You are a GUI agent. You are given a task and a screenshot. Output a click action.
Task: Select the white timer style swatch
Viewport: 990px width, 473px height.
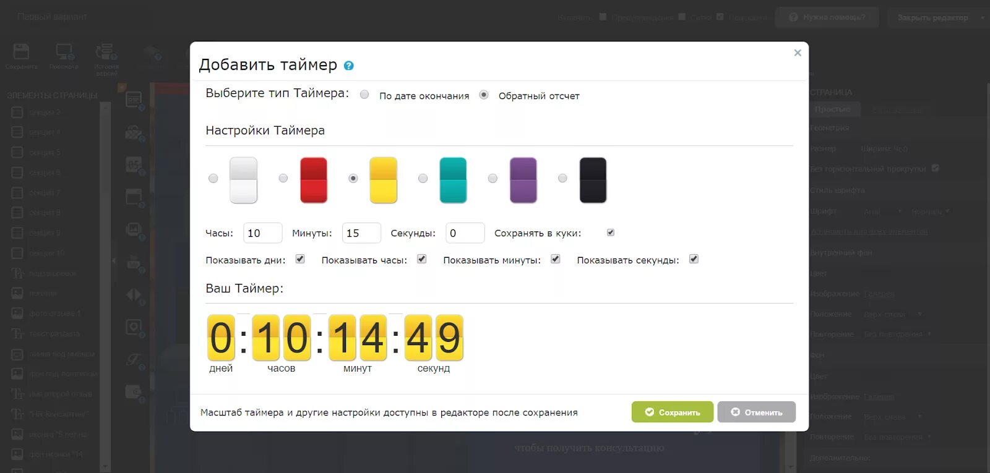point(243,180)
